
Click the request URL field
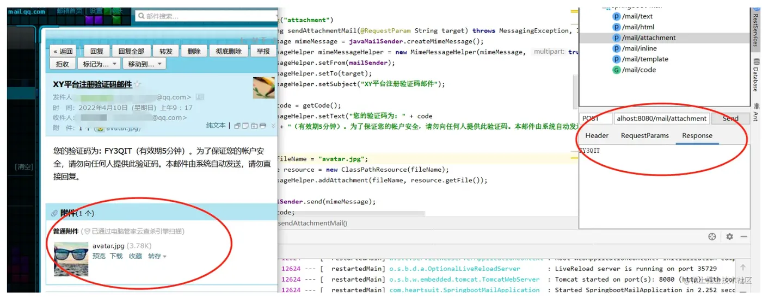pyautogui.click(x=661, y=118)
